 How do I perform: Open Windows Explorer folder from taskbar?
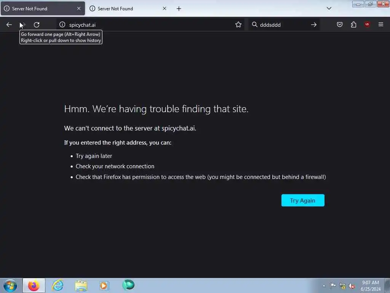pos(81,285)
